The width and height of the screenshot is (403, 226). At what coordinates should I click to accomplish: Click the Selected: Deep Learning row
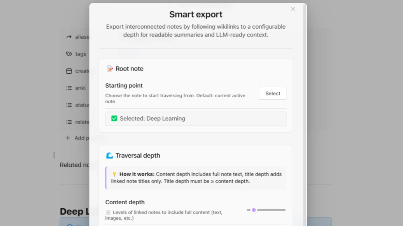tap(196, 118)
